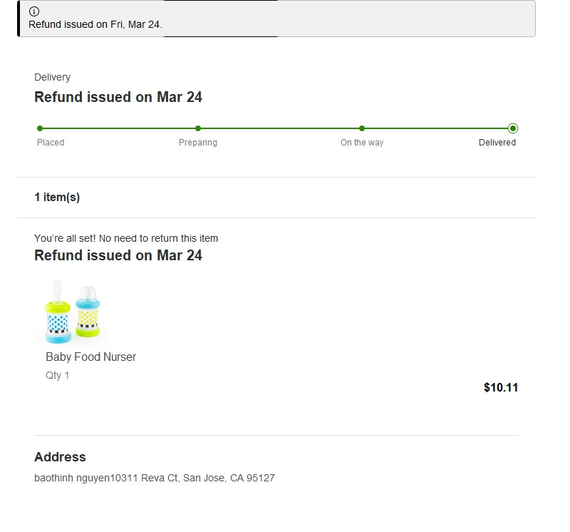This screenshot has height=532, width=570.
Task: Click the delivery address text
Action: 155,478
